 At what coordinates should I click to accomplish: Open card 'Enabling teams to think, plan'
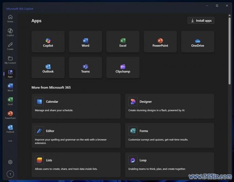(170, 165)
